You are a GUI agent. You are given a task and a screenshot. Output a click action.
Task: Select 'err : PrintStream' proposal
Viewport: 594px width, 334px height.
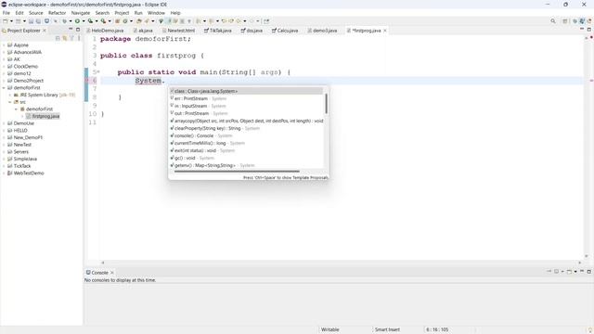246,98
